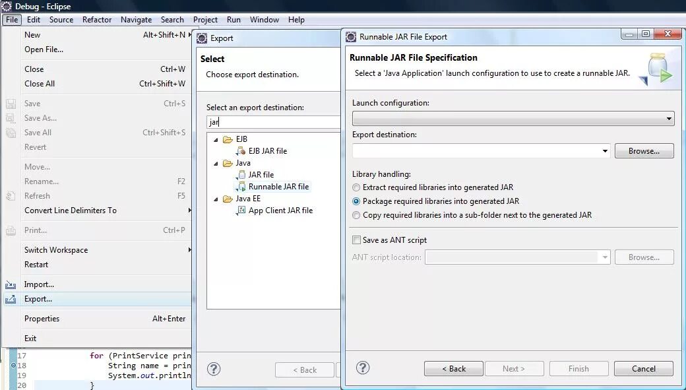Choose Properties menu entry
Viewport: 686px width, 390px height.
click(97, 319)
